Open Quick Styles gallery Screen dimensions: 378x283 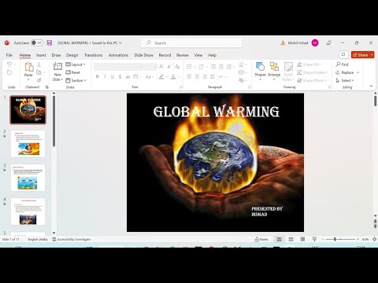tap(288, 72)
